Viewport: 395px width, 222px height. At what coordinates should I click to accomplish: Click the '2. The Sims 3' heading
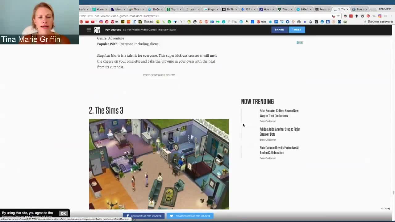pyautogui.click(x=106, y=110)
